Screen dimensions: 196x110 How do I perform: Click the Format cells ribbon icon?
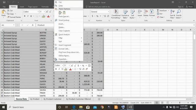tap(152, 12)
